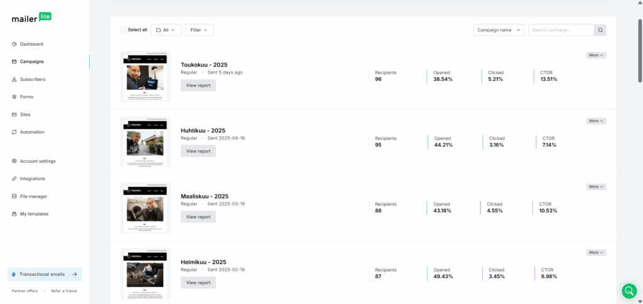
Task: Open the green chat support bubble
Action: coord(629,290)
